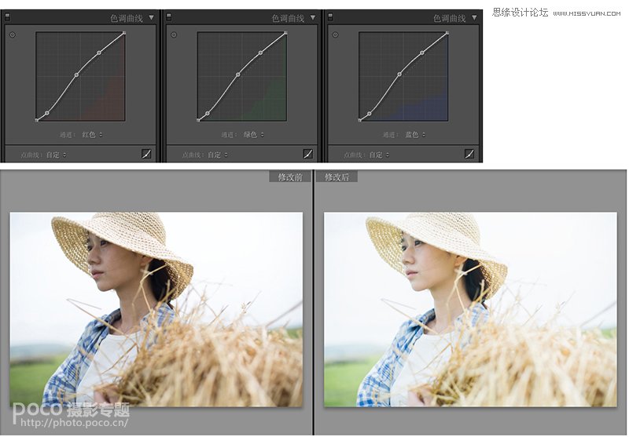Click point curve edit icon in blue panel

click(469, 154)
